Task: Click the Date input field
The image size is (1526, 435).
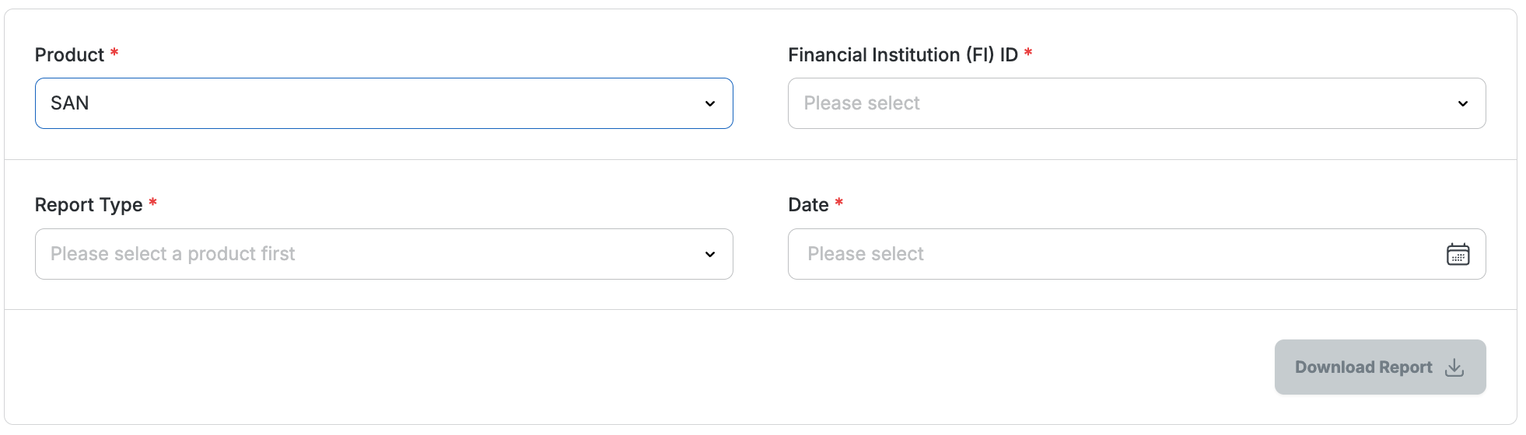Action: click(1112, 254)
